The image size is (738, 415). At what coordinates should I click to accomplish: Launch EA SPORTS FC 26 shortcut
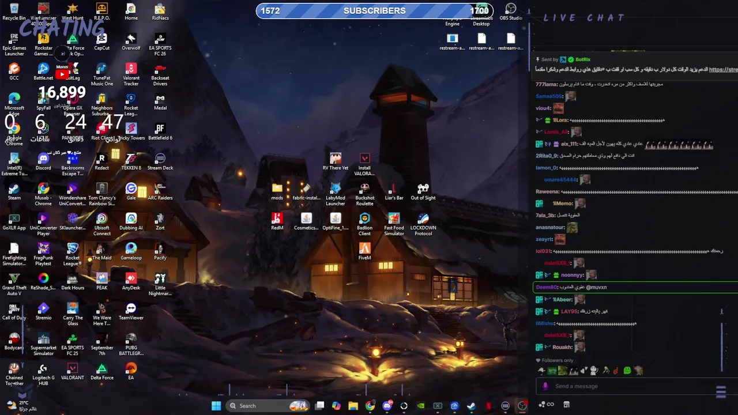[160, 44]
